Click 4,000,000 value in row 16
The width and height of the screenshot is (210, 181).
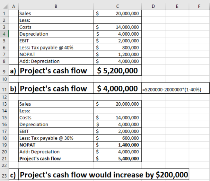coord(117,124)
